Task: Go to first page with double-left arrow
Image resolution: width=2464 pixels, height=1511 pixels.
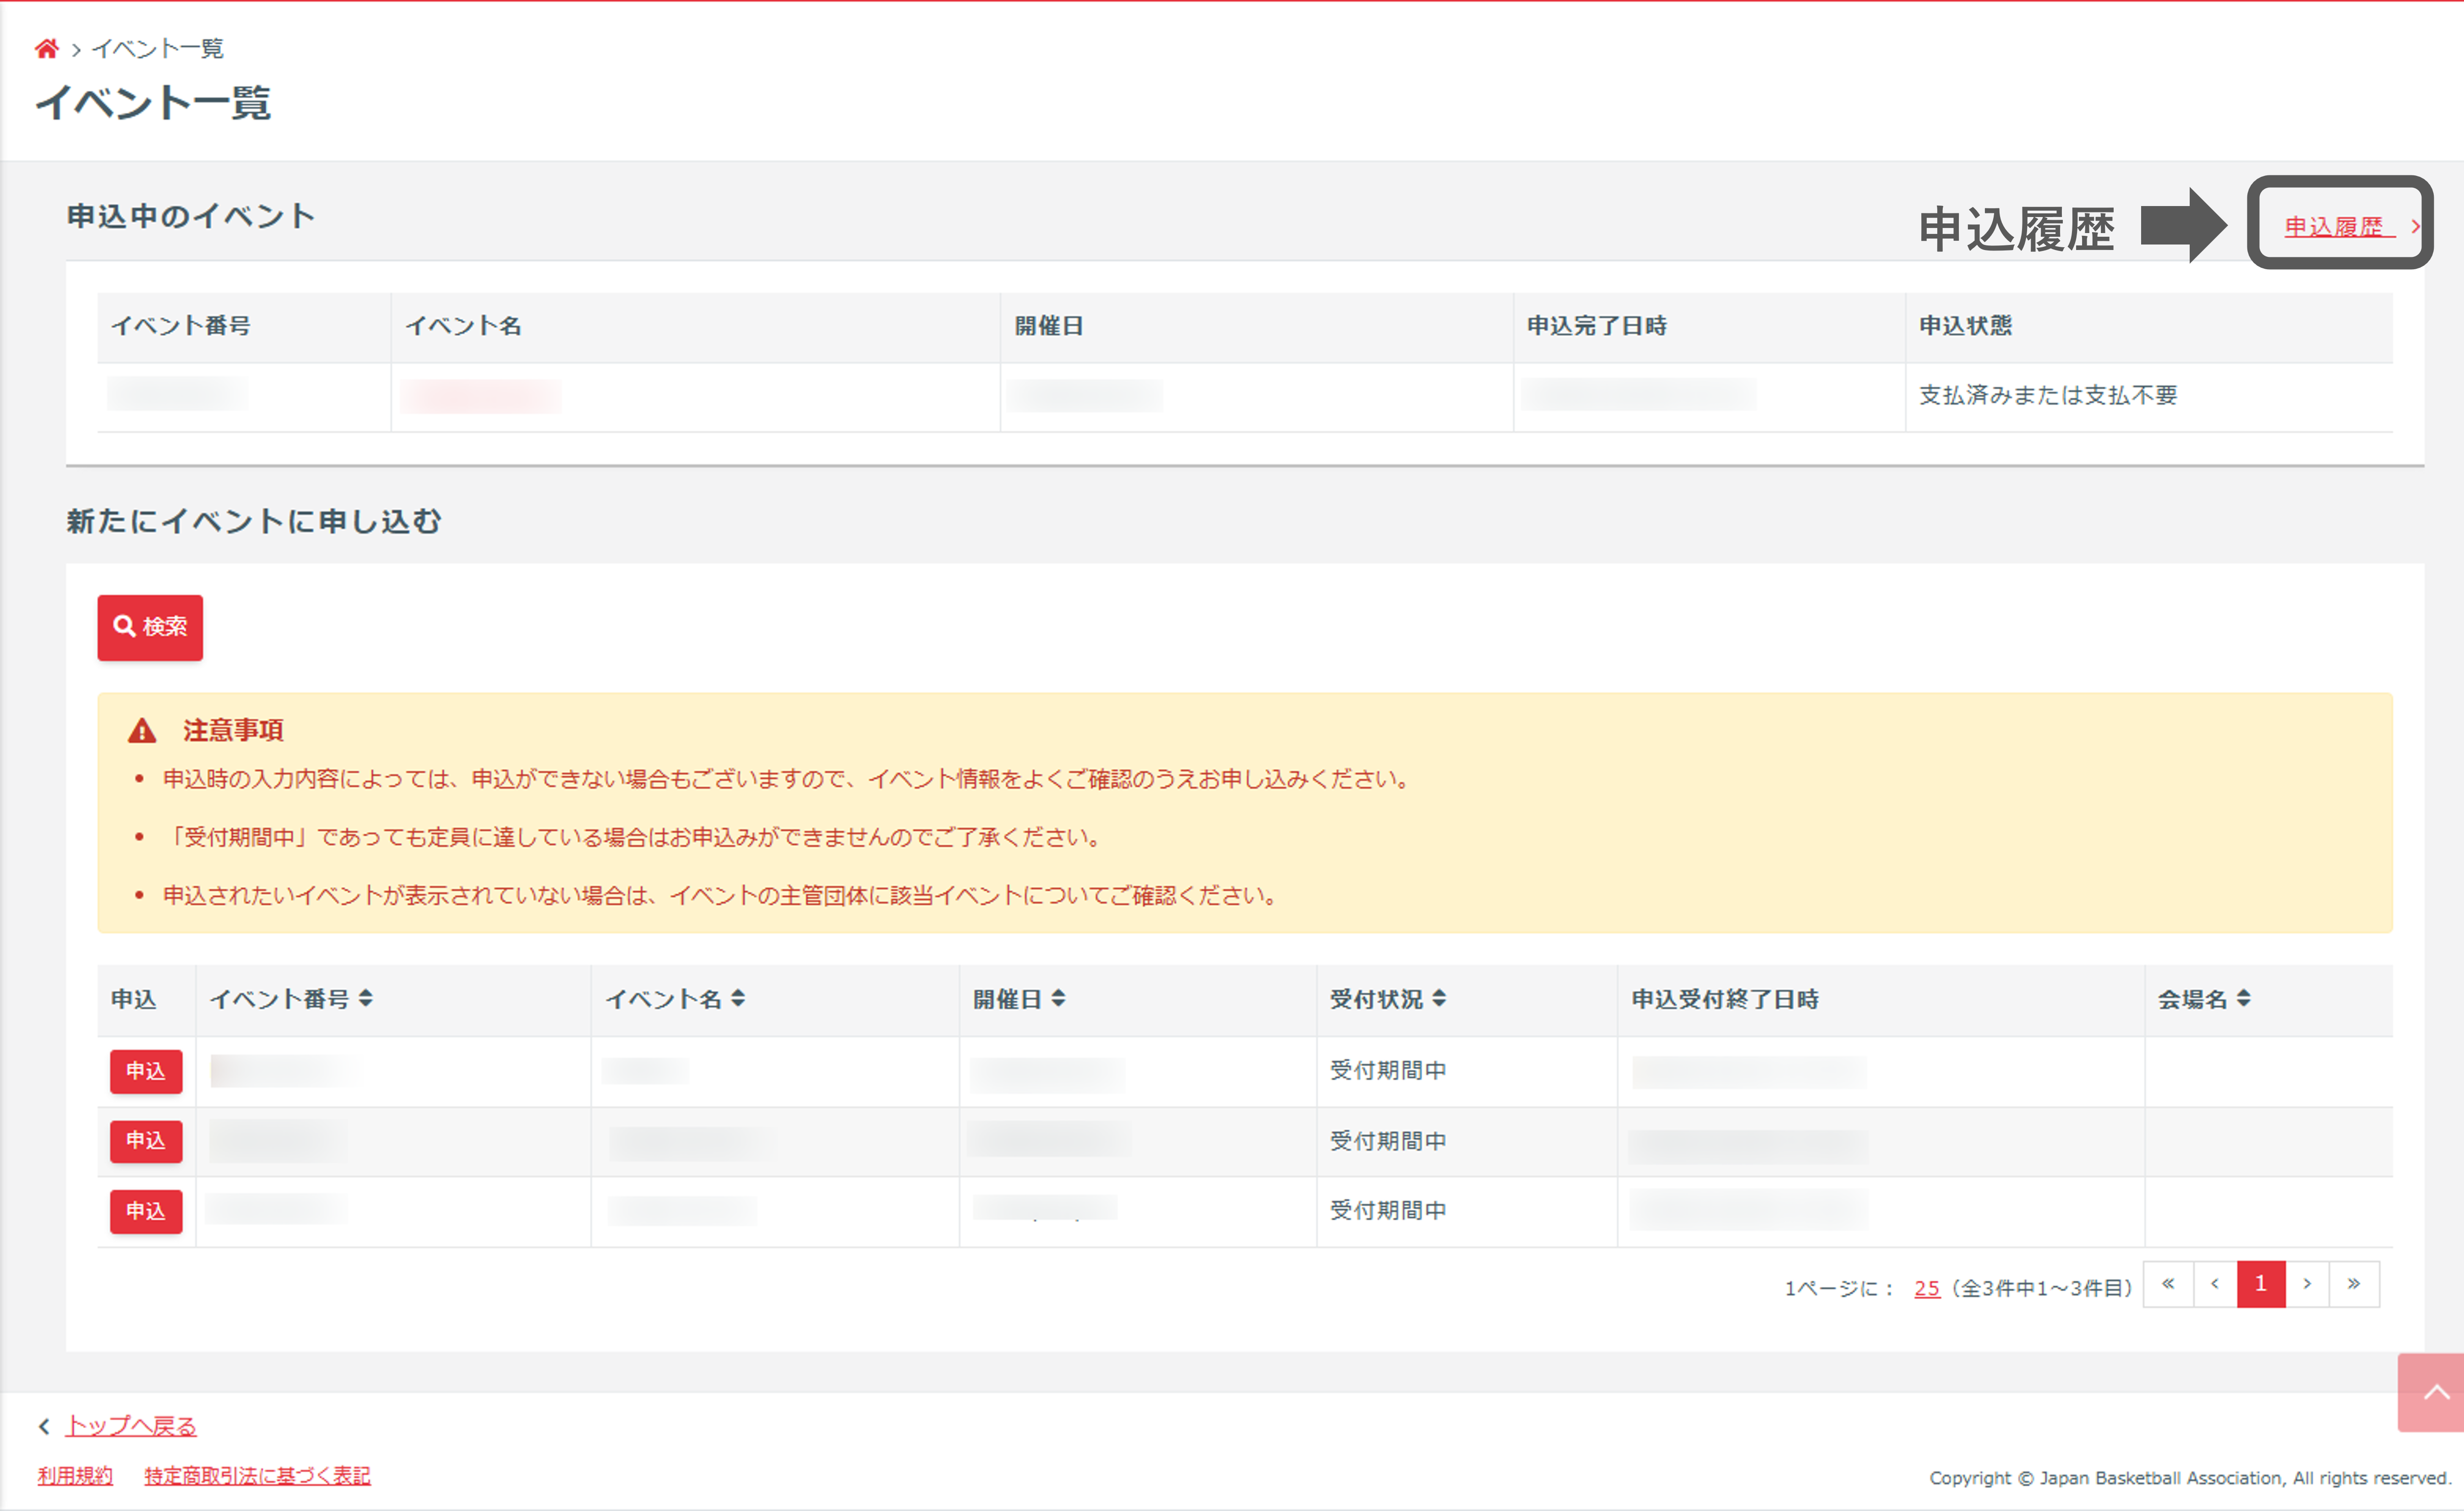Action: [2168, 1284]
